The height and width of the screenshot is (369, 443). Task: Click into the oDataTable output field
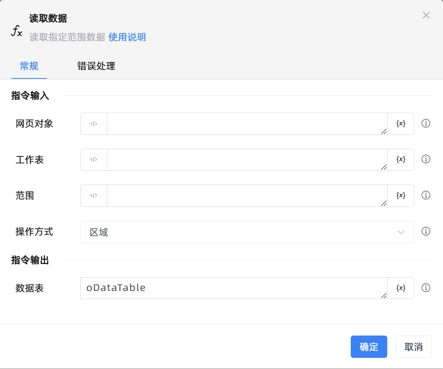click(x=233, y=288)
